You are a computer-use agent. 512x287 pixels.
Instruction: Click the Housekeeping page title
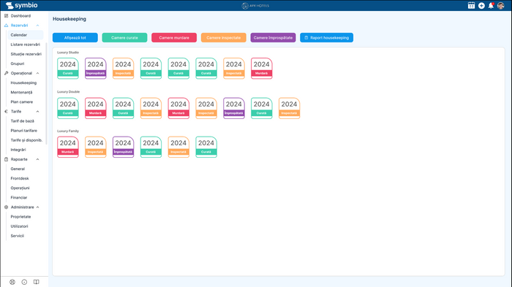(x=69, y=19)
